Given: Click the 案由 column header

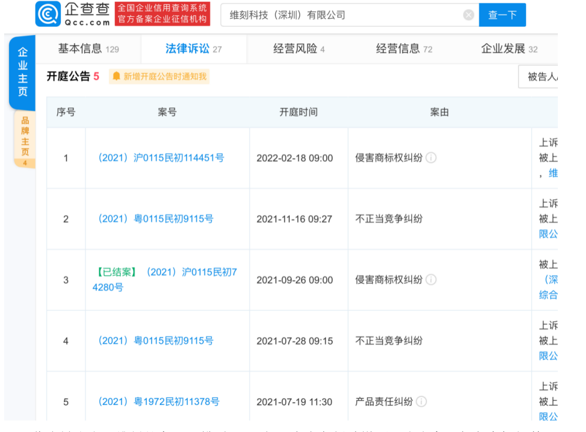Looking at the screenshot, I should coord(440,112).
